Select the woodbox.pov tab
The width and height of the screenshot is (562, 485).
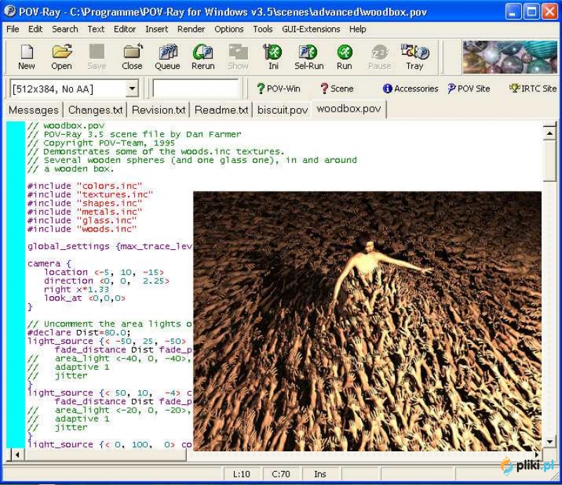pos(348,109)
